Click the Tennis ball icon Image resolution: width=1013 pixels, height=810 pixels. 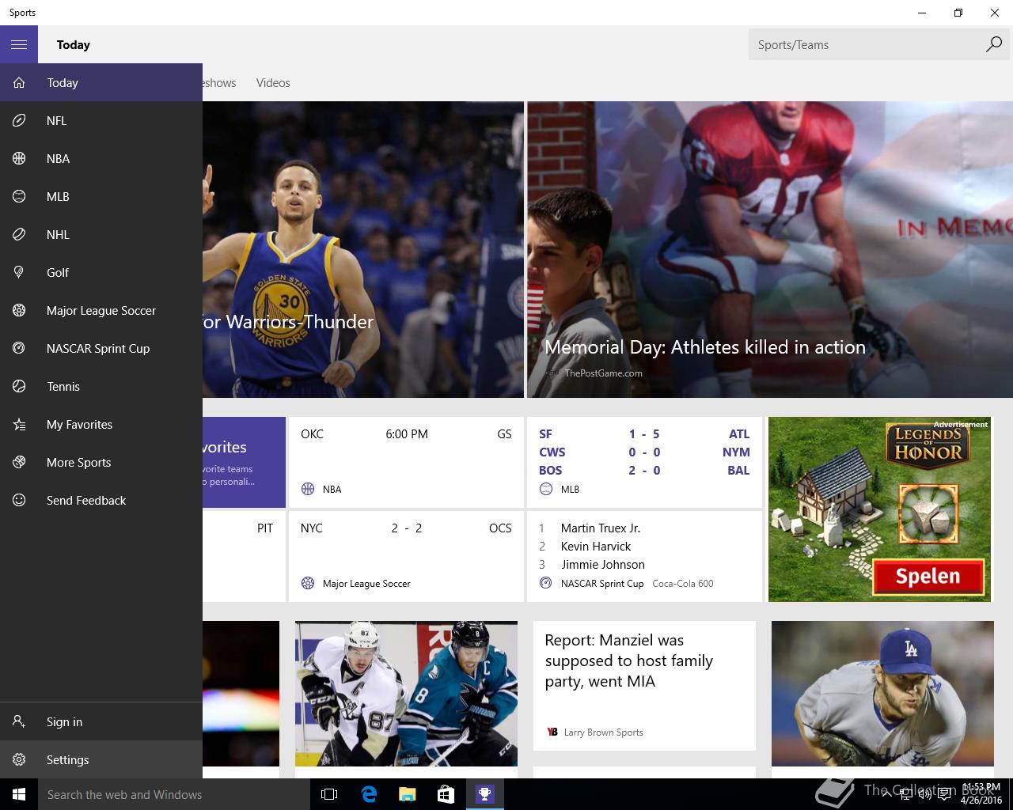[19, 386]
